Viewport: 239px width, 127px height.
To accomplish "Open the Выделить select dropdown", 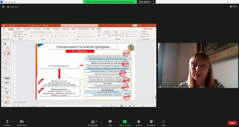I will click(145, 36).
